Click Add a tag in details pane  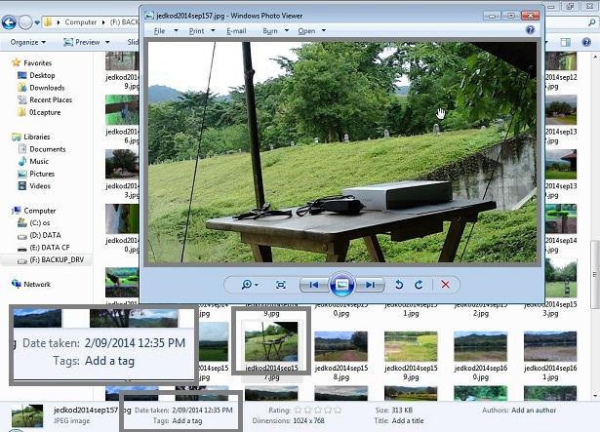pyautogui.click(x=187, y=421)
